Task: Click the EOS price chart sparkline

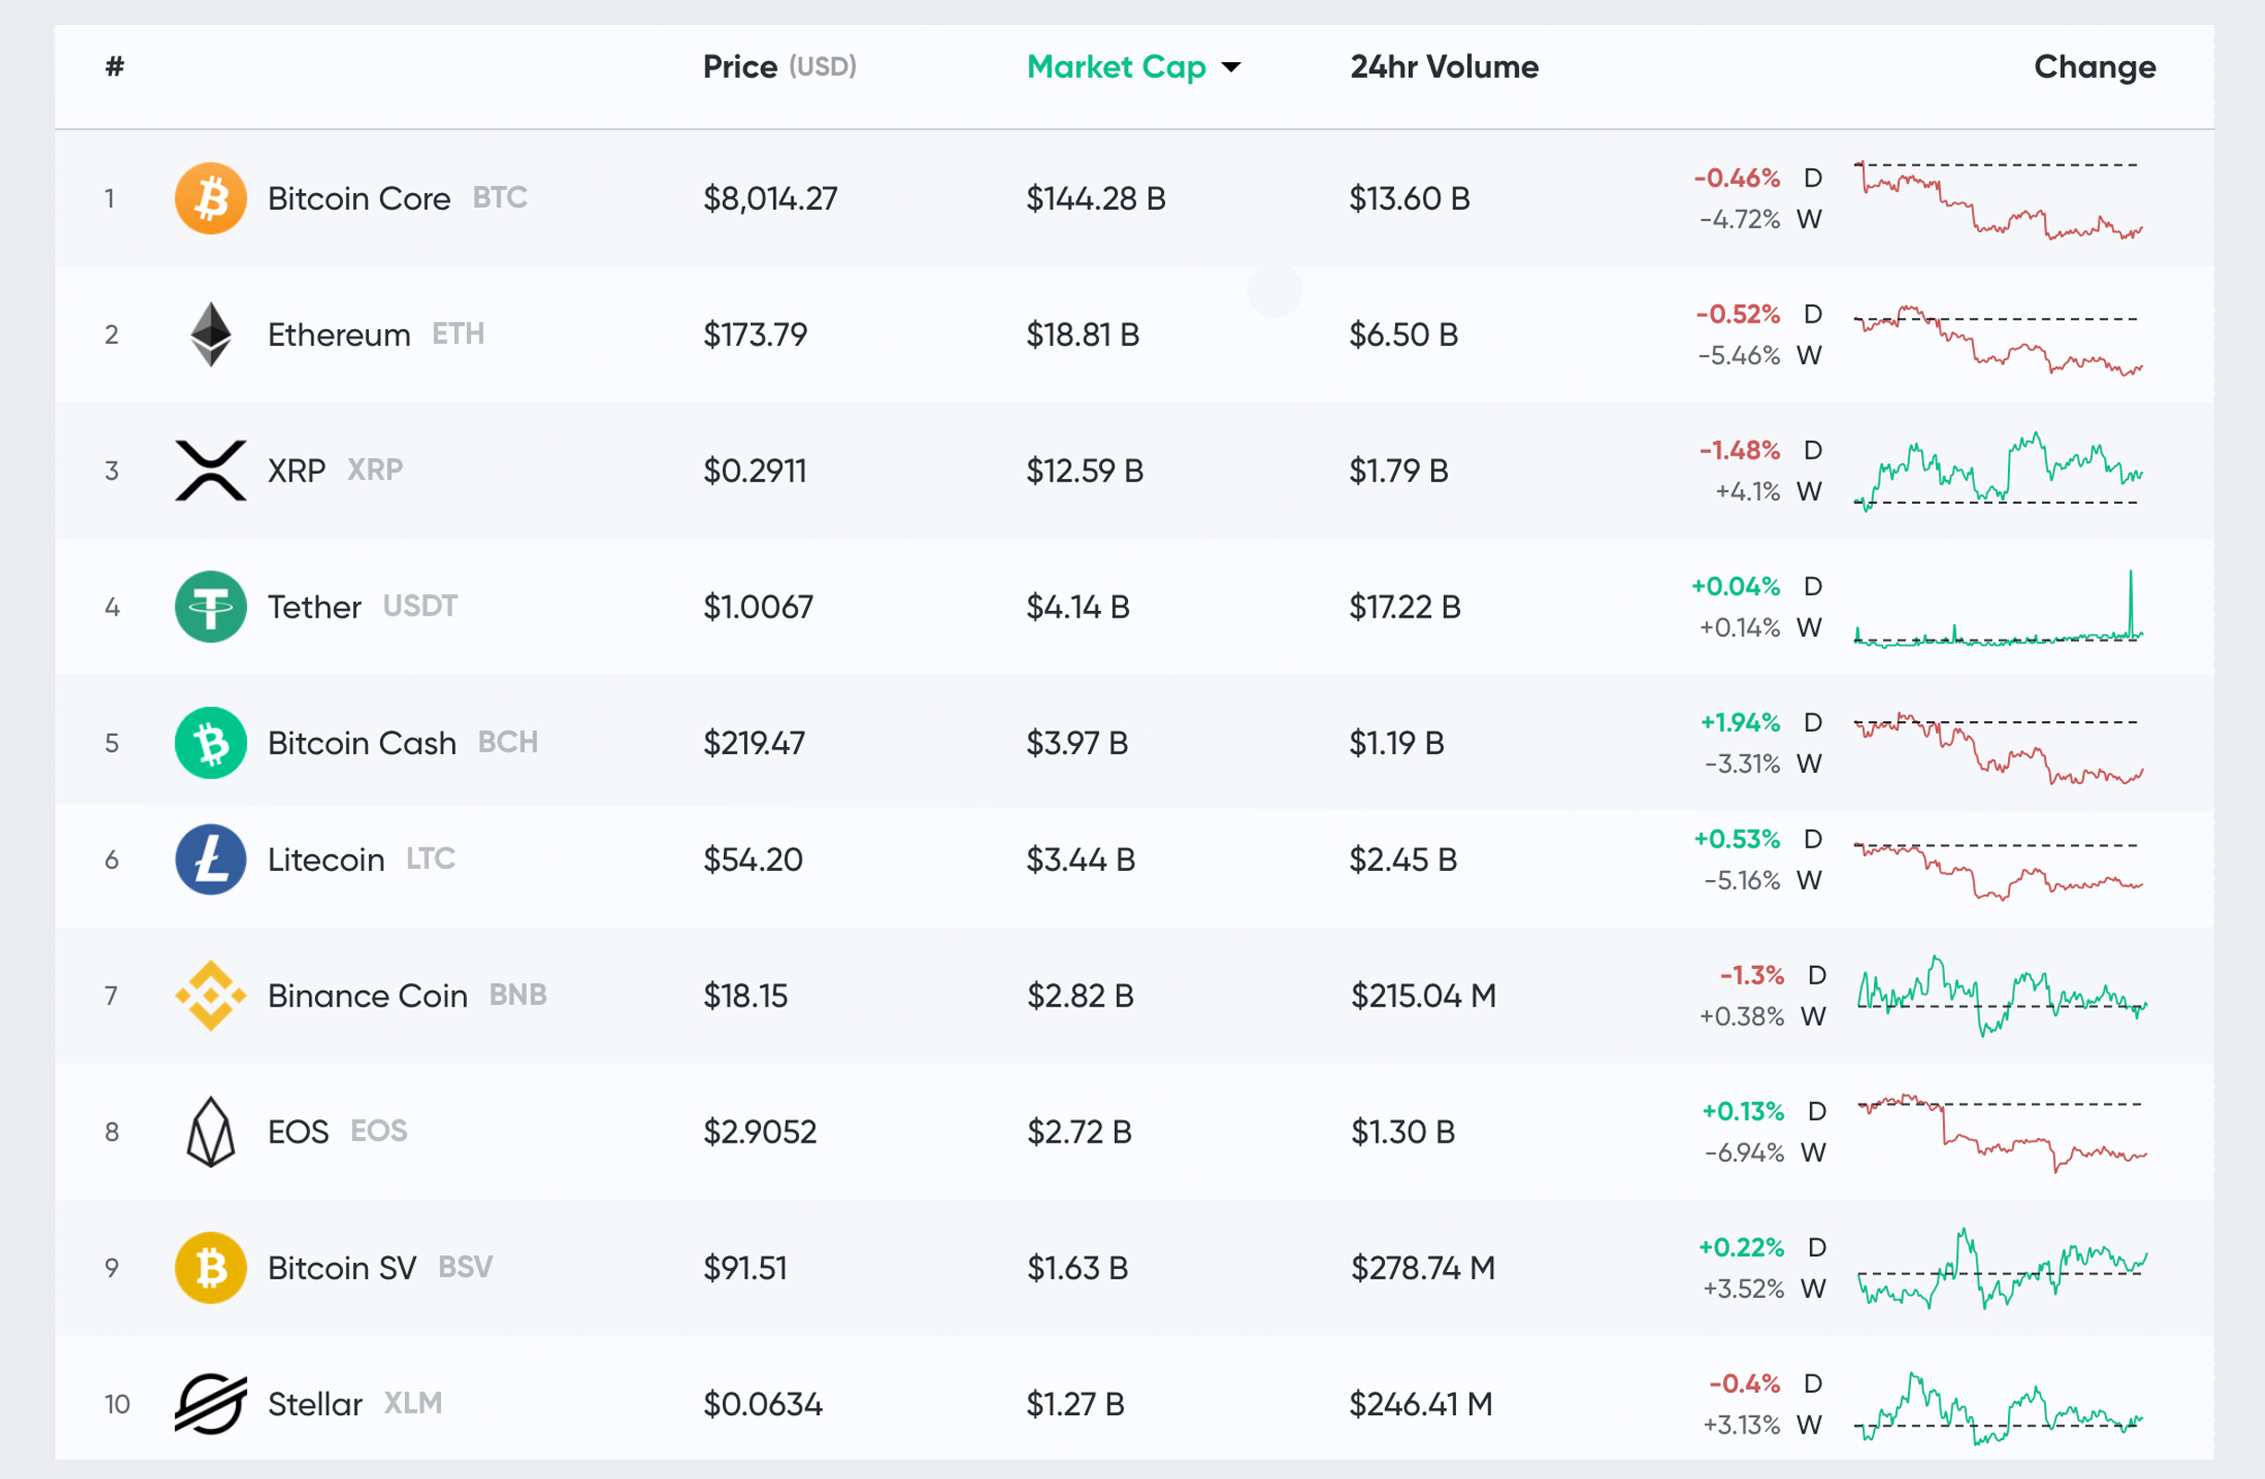Action: click(x=2002, y=1132)
